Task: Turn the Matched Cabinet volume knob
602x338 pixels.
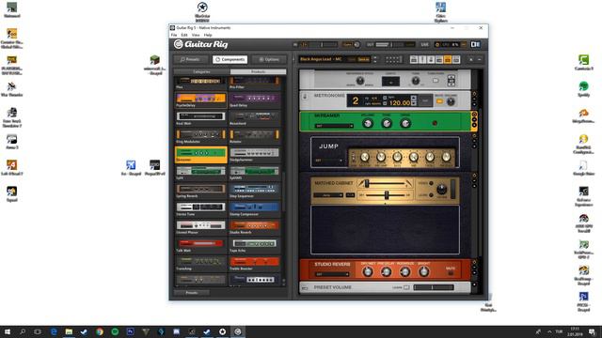Action: (441, 190)
